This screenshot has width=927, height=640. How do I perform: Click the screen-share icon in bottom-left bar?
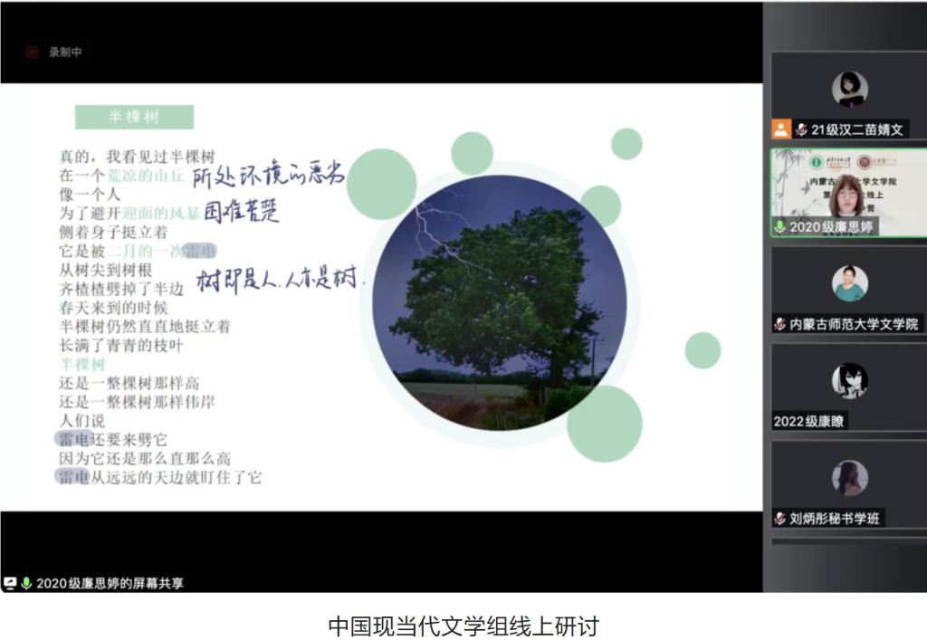(x=11, y=583)
